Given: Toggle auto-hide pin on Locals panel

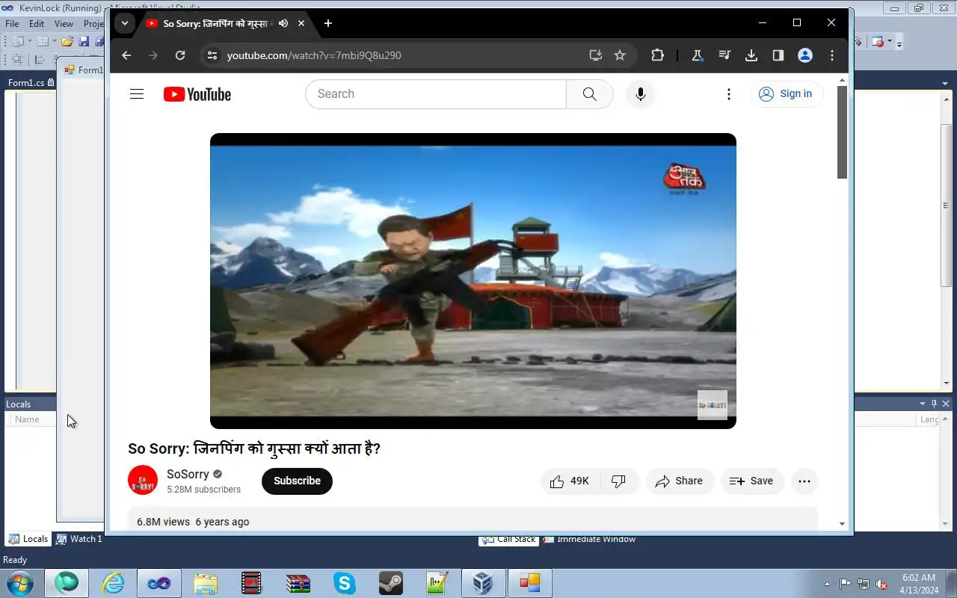Looking at the screenshot, I should 935,404.
